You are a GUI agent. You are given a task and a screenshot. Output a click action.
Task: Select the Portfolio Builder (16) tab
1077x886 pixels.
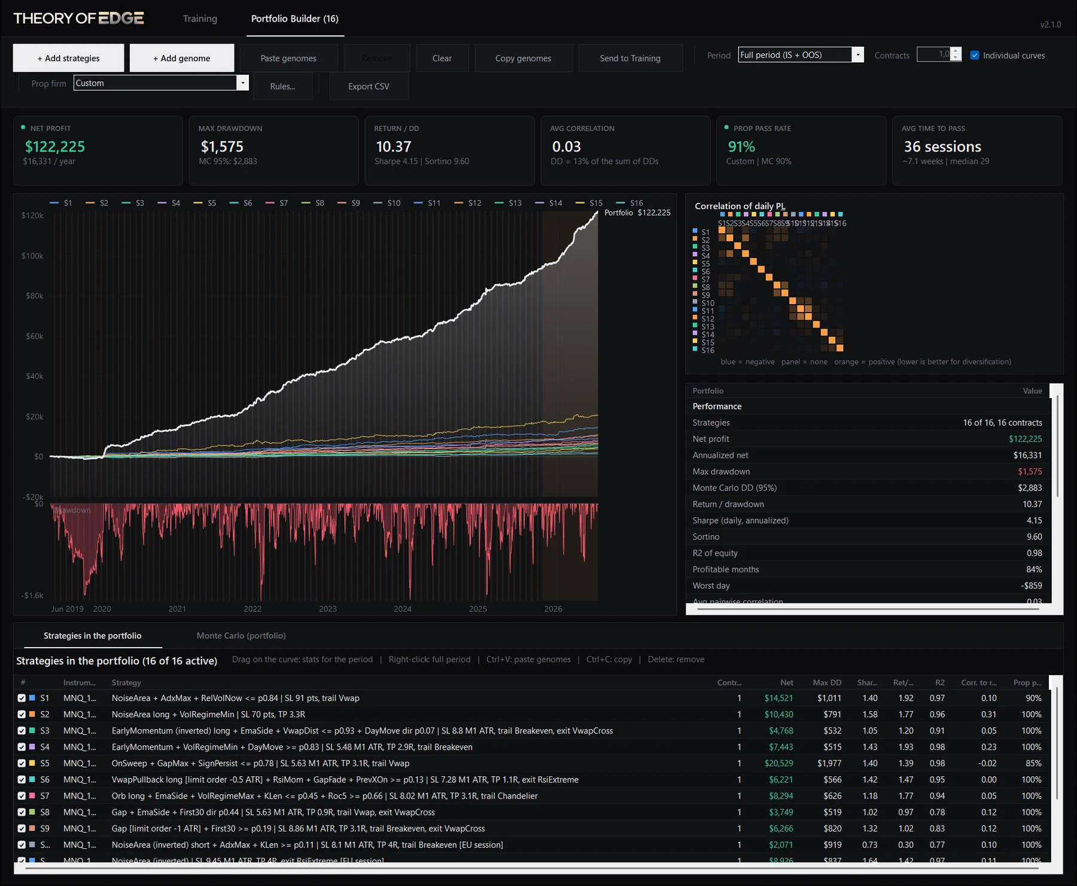[x=295, y=19]
